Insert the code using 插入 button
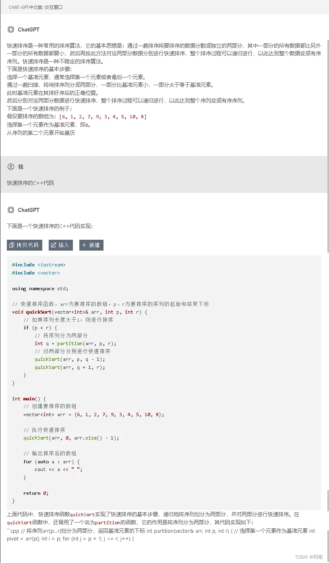 [x=61, y=245]
